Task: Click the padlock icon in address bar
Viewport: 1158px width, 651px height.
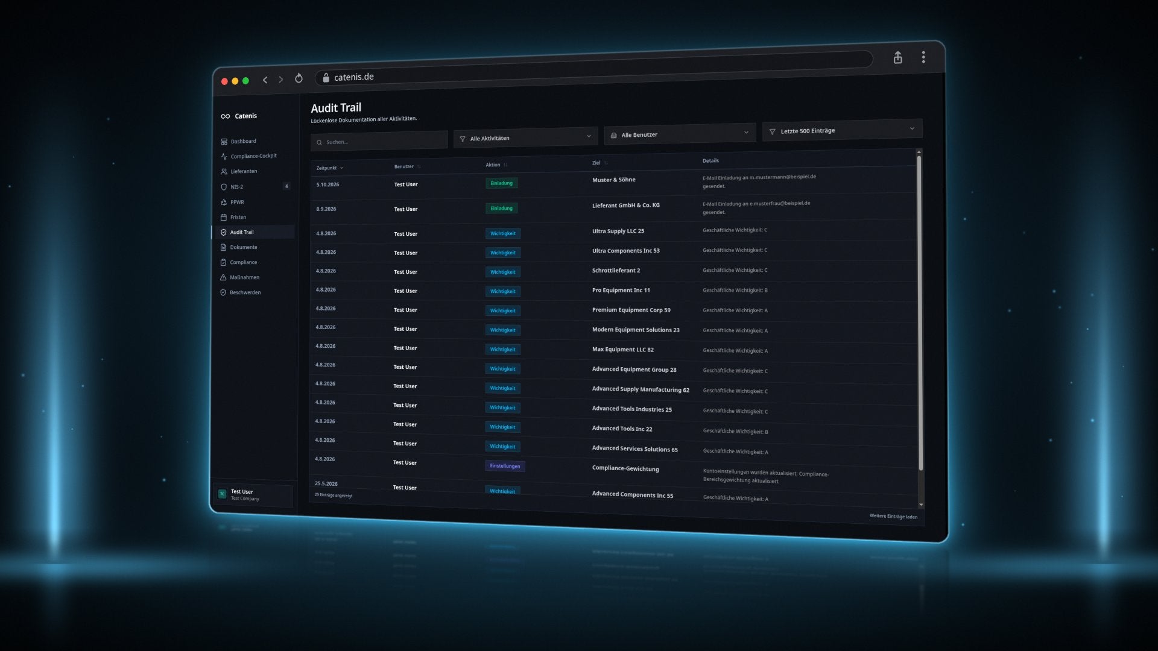Action: (x=326, y=77)
